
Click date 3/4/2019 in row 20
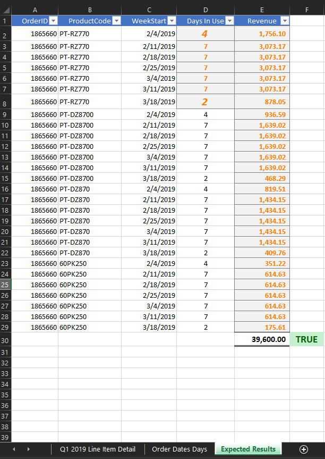(149, 231)
